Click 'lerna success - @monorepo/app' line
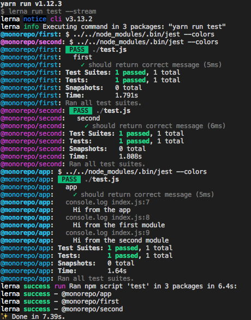The width and height of the screenshot is (251, 320). [56, 294]
